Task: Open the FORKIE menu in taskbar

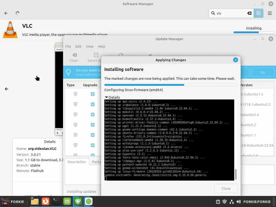Action: pos(13,202)
